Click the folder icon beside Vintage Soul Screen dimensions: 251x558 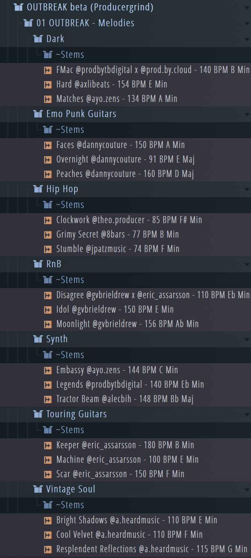point(38,489)
